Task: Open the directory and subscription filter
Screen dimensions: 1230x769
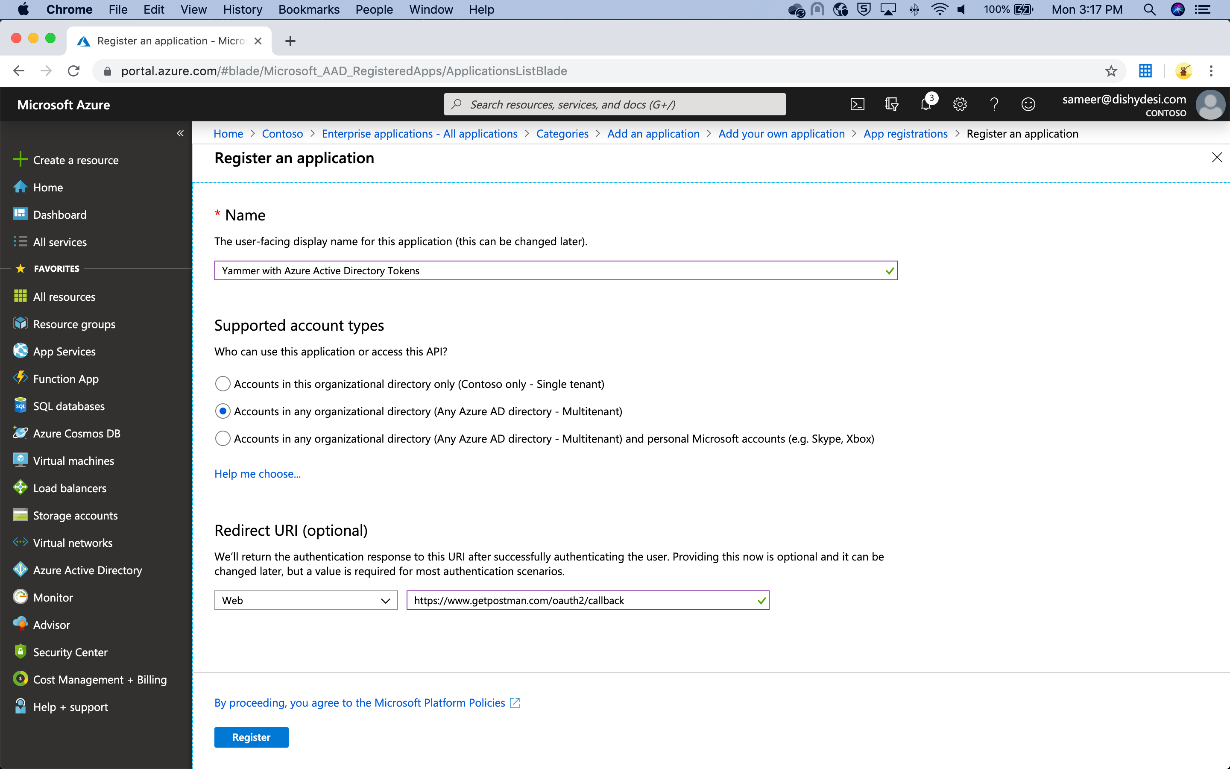Action: coord(892,104)
